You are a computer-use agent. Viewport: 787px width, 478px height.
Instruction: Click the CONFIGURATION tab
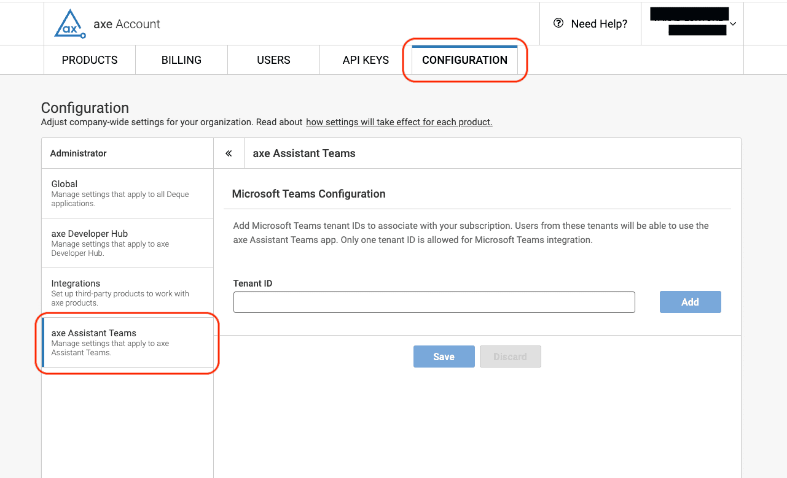(464, 60)
